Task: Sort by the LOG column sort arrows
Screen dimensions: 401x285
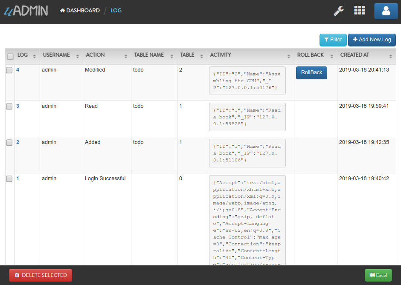Action: point(35,56)
